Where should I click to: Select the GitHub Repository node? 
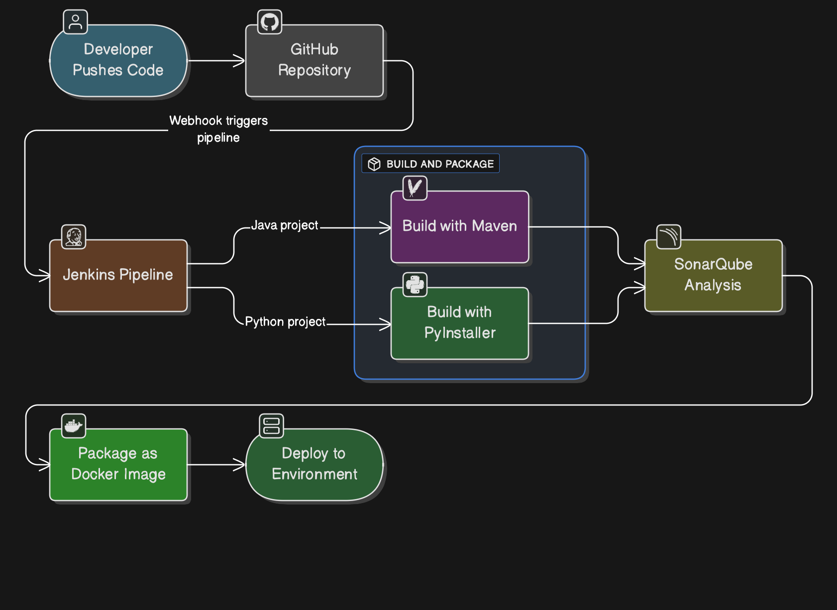pyautogui.click(x=314, y=61)
